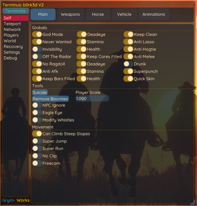Screen dimensions: 197x206
Task: Toggle Keep Cores Filled
Action: pyautogui.click(x=82, y=56)
